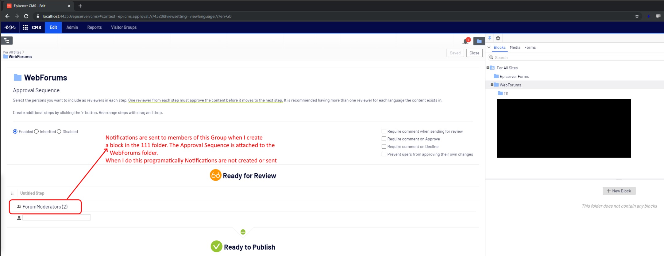The image size is (664, 256).
Task: Select the Inherited radio option
Action: click(37, 132)
